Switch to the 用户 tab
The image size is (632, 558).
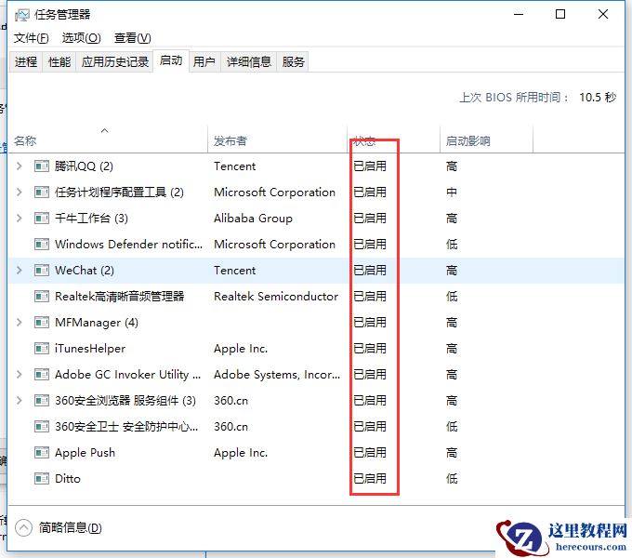(204, 61)
